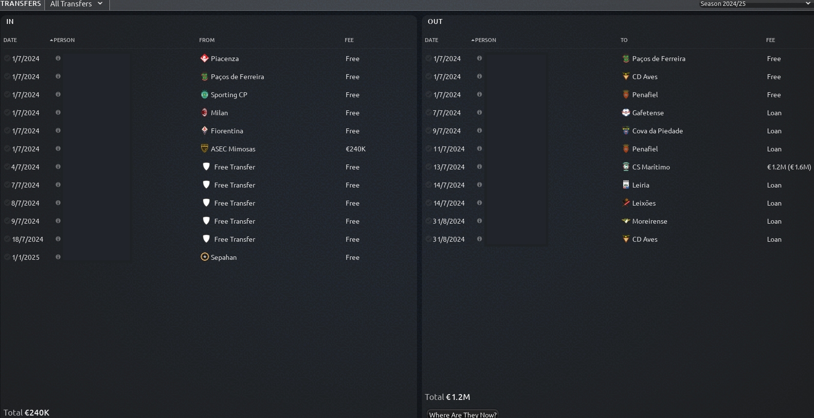Viewport: 814px width, 418px height.
Task: Toggle selection circle on the Piacenza row
Action: pos(7,59)
